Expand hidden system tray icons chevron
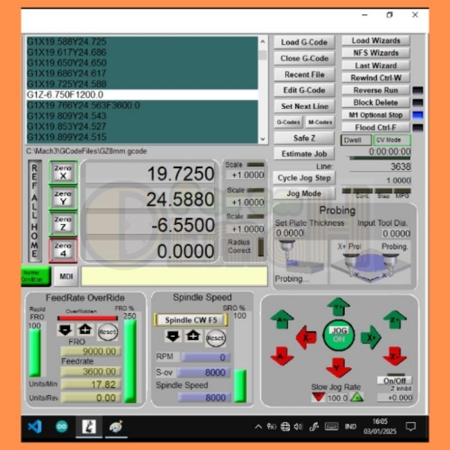The height and width of the screenshot is (450, 450). tap(258, 426)
